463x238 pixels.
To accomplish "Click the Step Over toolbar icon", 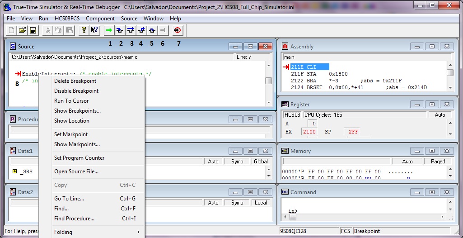I will click(x=131, y=30).
